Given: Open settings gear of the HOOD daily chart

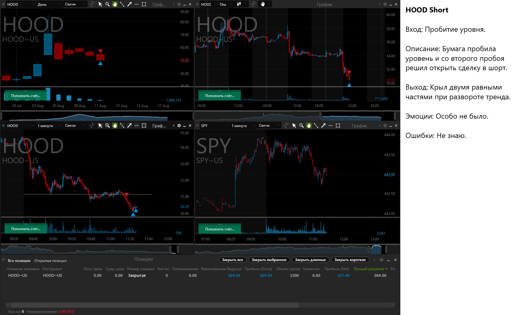Looking at the screenshot, I should [179, 5].
